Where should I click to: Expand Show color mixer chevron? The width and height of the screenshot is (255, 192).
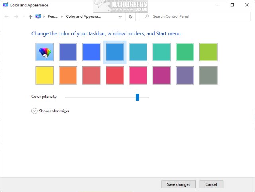35,111
